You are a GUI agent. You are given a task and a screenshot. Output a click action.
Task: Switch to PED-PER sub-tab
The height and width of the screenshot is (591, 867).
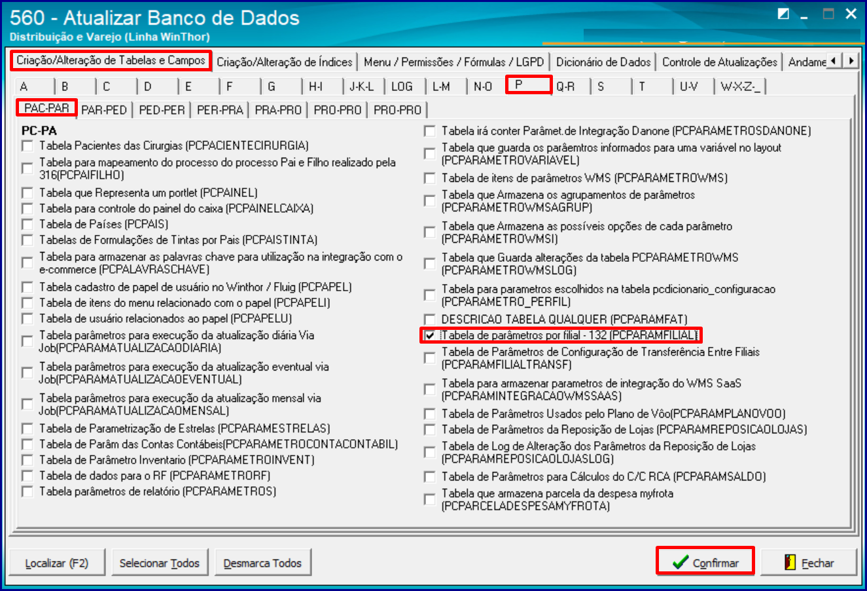[x=162, y=110]
